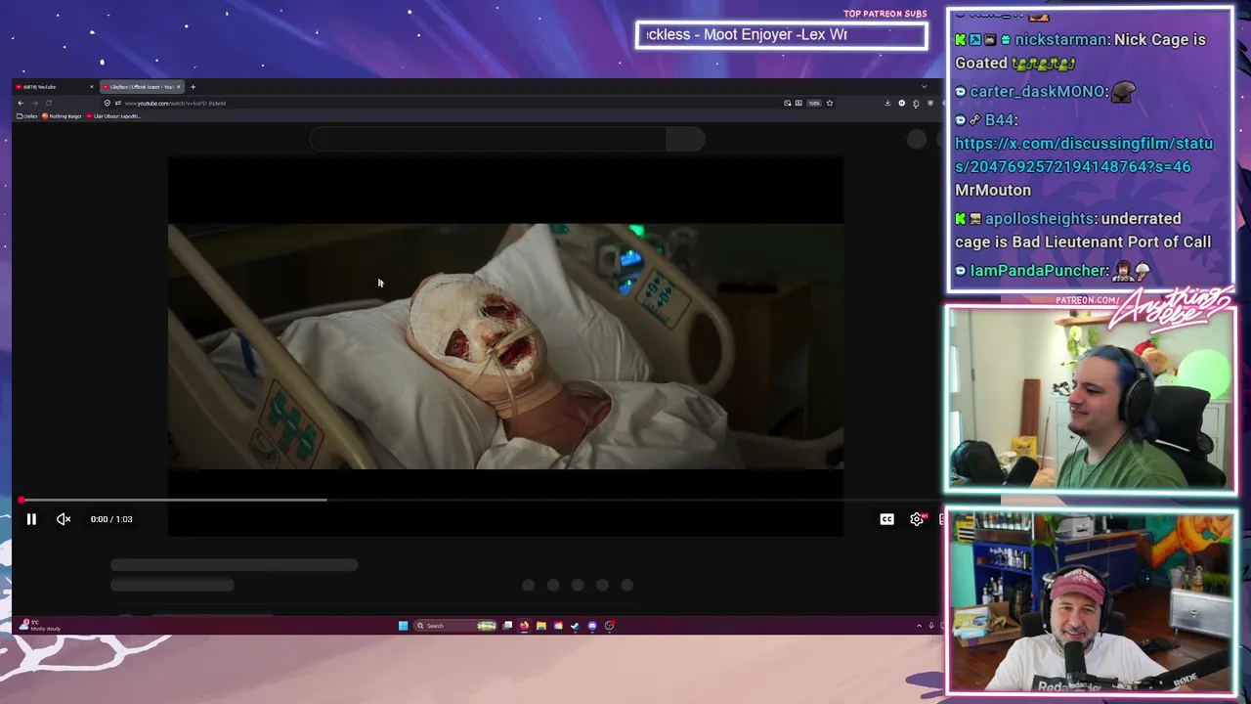This screenshot has height=704, width=1251.
Task: Open the x.com discussingfilm link in chat
Action: pos(1084,154)
